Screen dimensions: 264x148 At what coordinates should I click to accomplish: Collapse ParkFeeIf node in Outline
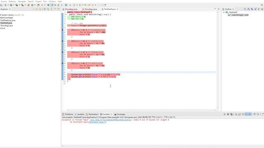(224, 12)
